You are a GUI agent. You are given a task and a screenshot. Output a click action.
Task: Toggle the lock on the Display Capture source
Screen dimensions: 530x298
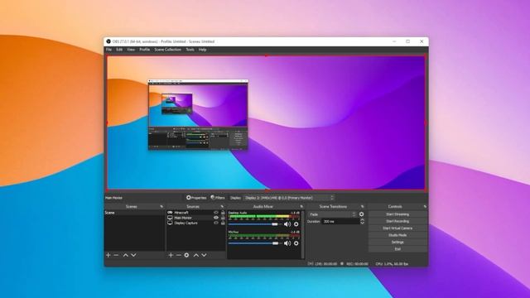pos(223,223)
